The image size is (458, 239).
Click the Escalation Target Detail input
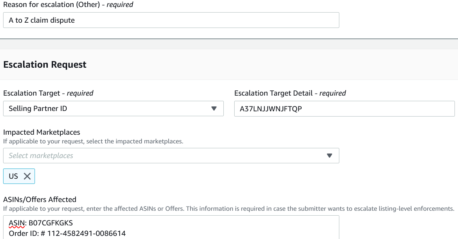tap(344, 109)
